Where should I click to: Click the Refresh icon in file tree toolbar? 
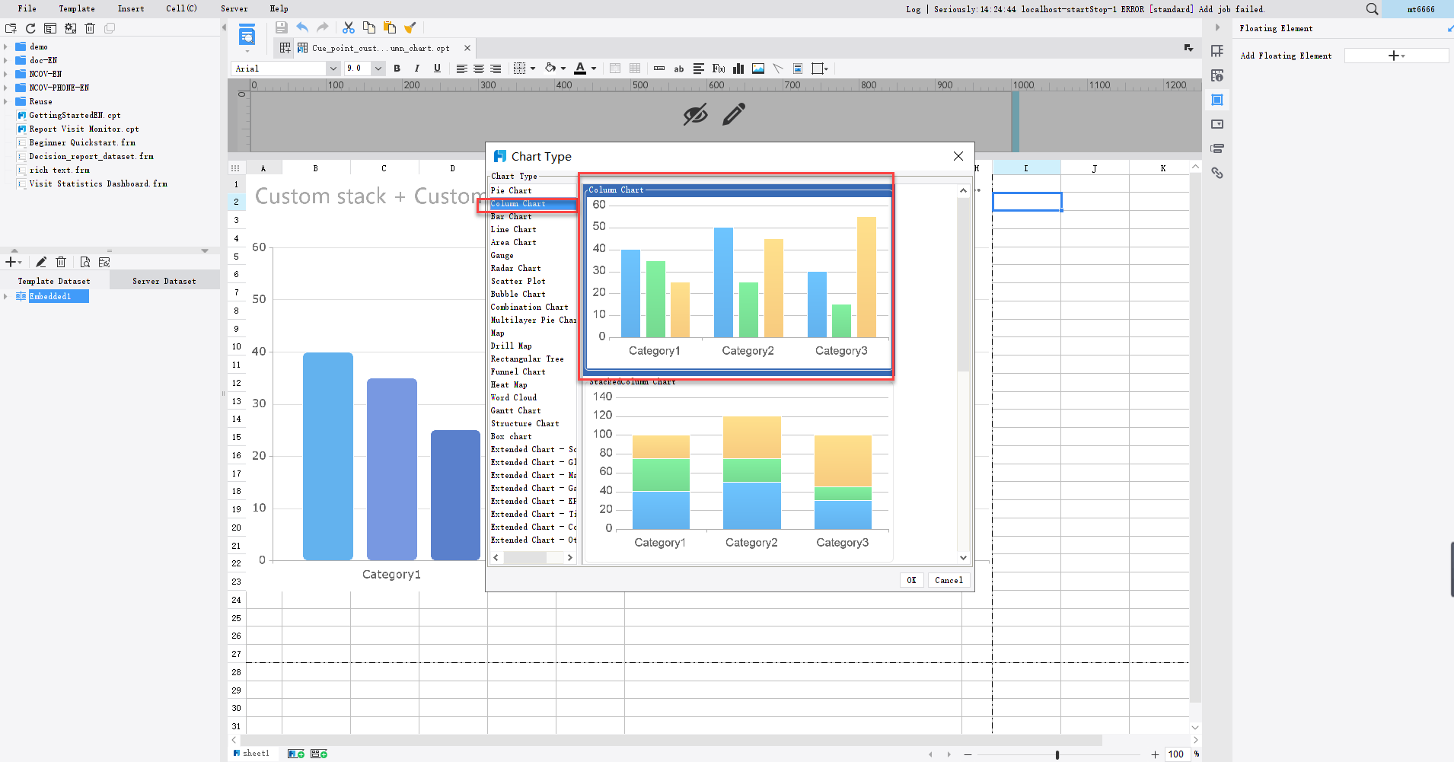30,28
